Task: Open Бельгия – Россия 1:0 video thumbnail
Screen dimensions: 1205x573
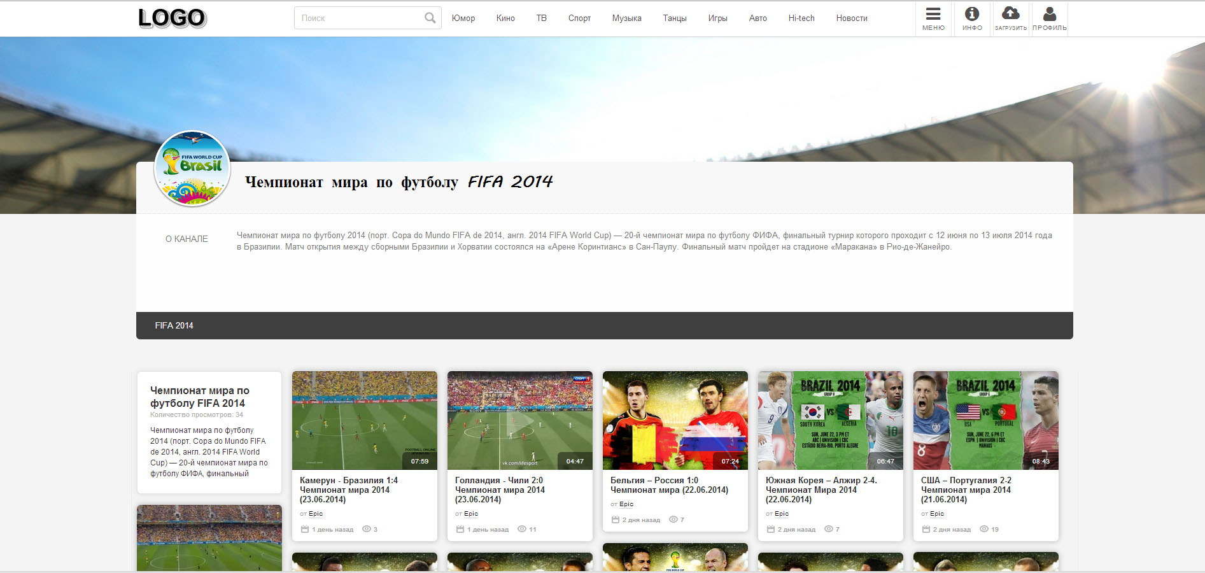Action: pyautogui.click(x=675, y=420)
